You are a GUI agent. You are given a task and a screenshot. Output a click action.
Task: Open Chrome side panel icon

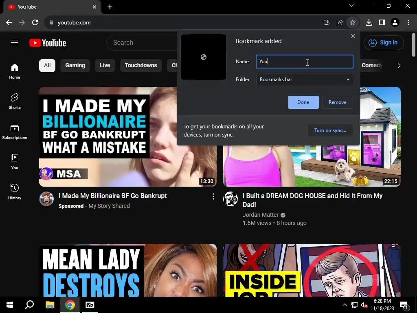coord(382,23)
